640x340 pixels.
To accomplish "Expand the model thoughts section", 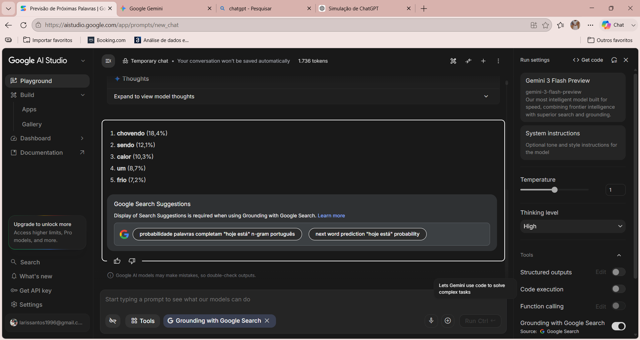I will (303, 96).
